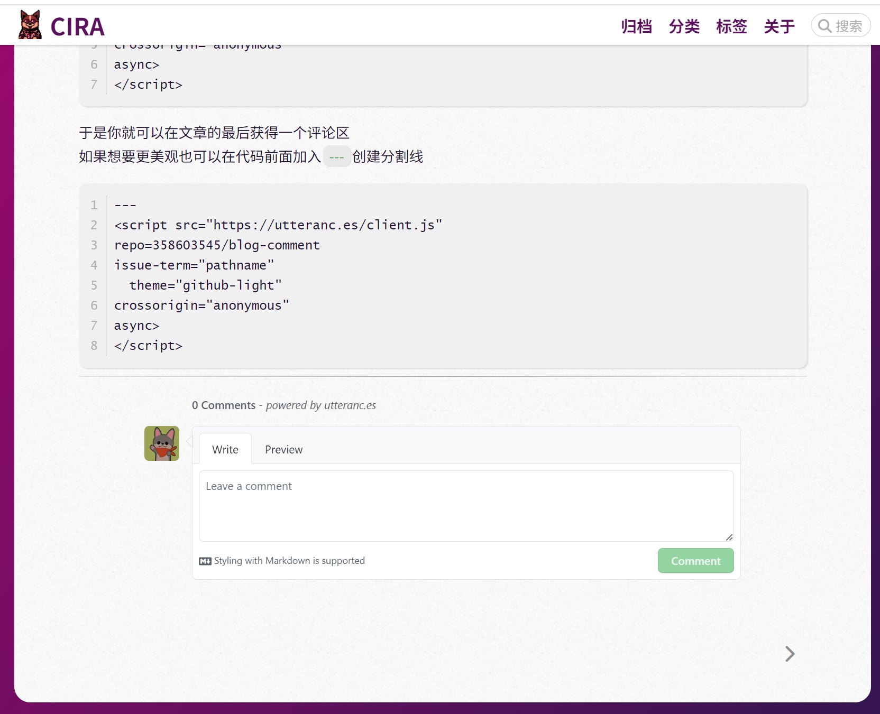
Task: Click the repo=358603545/blog-comment code line
Action: (217, 245)
